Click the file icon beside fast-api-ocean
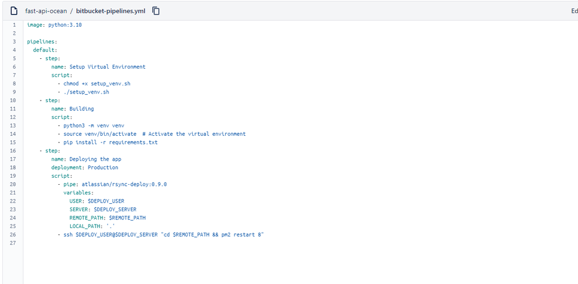This screenshot has height=284, width=578. [14, 11]
